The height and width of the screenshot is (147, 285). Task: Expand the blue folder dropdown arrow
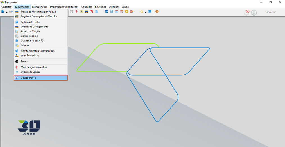pos(7,12)
